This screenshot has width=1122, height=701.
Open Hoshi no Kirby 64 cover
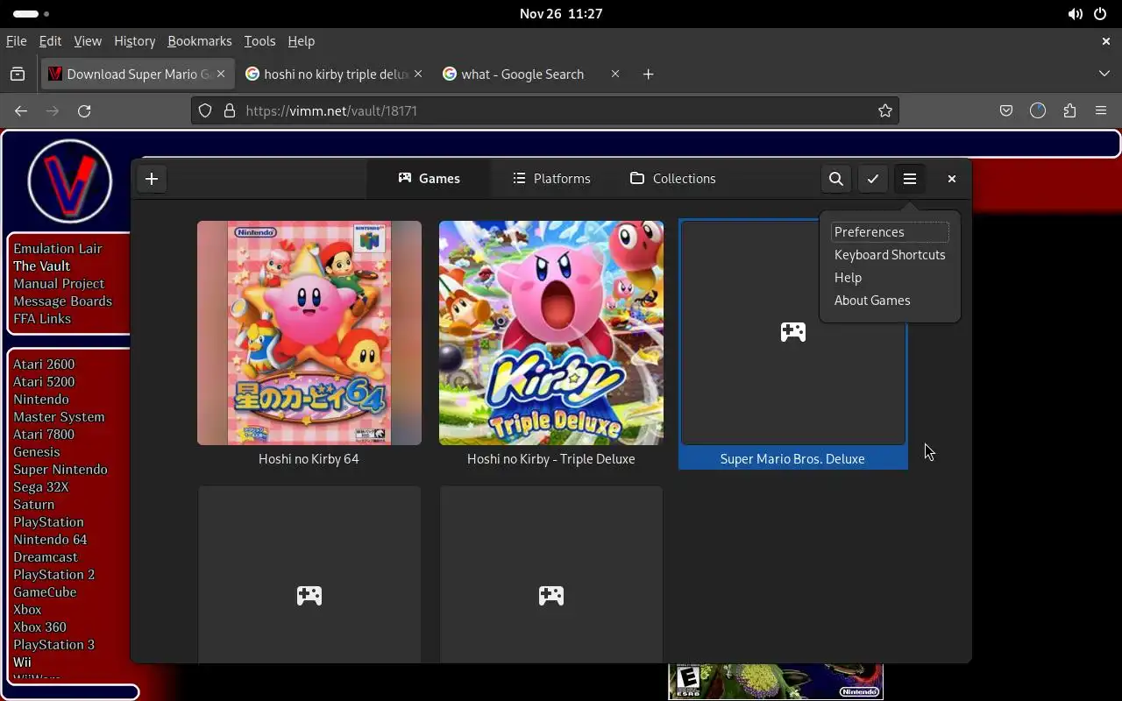[x=309, y=333]
